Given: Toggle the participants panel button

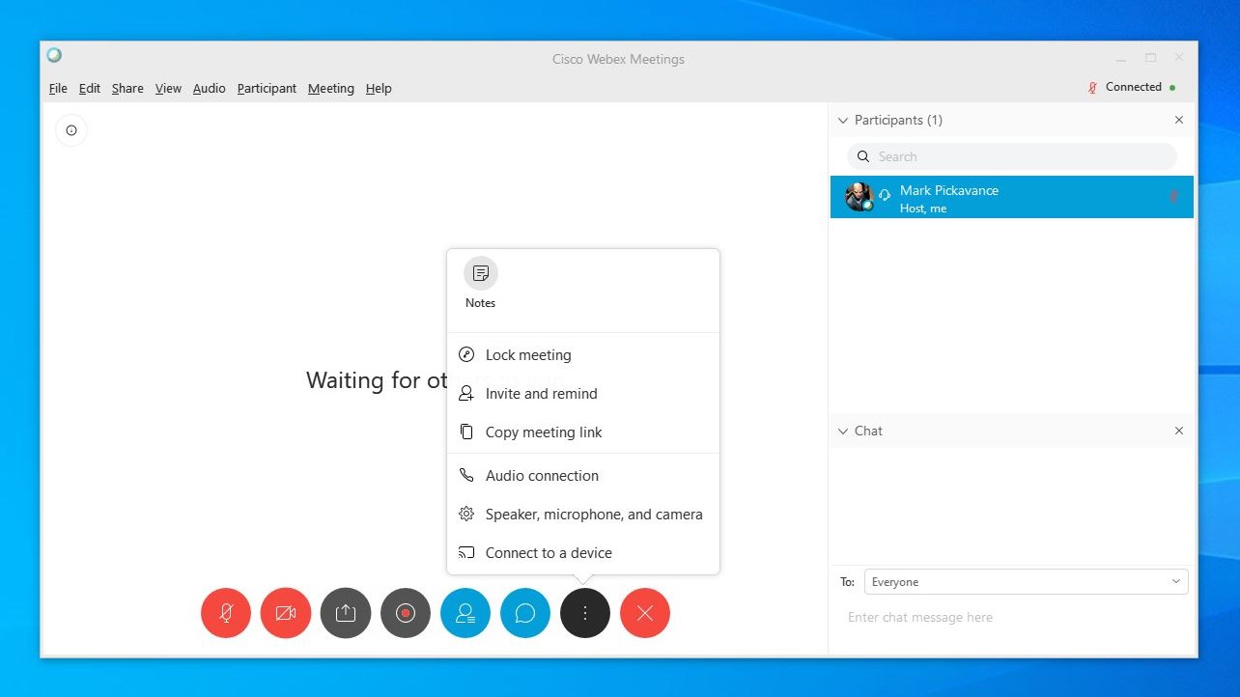Looking at the screenshot, I should coord(465,613).
